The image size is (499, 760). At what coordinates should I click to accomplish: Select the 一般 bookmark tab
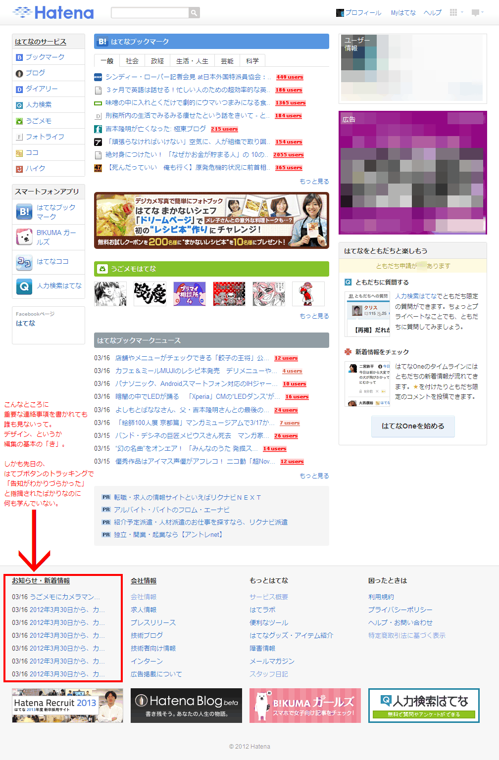107,61
